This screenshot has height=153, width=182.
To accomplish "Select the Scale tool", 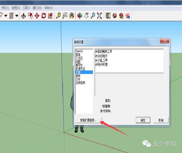I will [50, 16].
